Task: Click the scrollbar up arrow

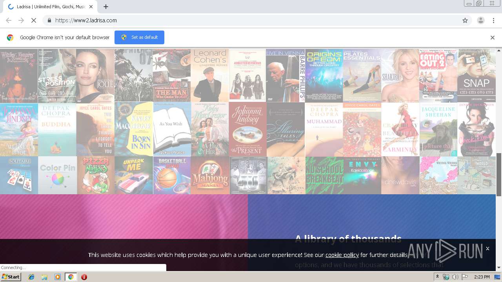Action: [x=499, y=51]
